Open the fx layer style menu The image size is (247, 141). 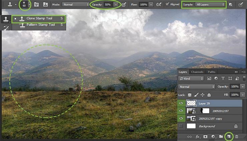198,137
